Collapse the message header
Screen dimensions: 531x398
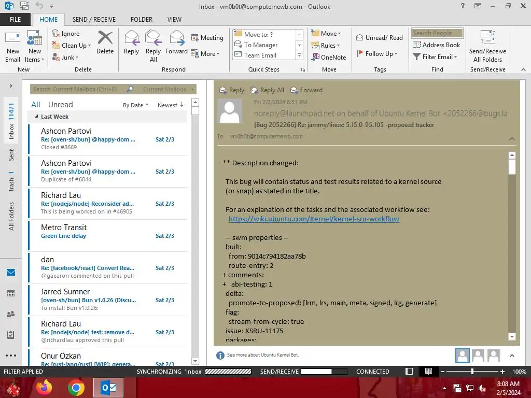tap(512, 139)
